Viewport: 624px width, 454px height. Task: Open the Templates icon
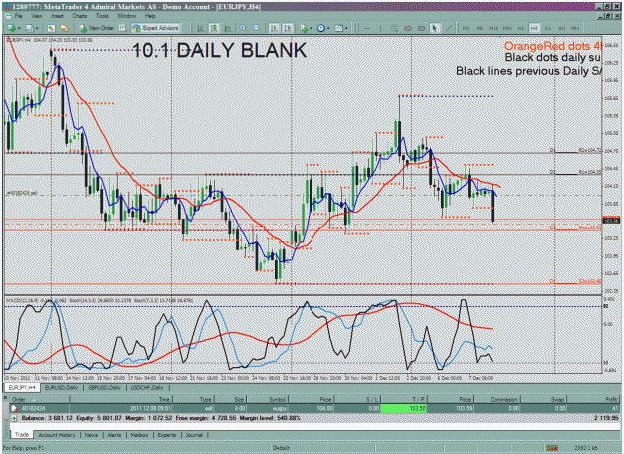(x=339, y=28)
